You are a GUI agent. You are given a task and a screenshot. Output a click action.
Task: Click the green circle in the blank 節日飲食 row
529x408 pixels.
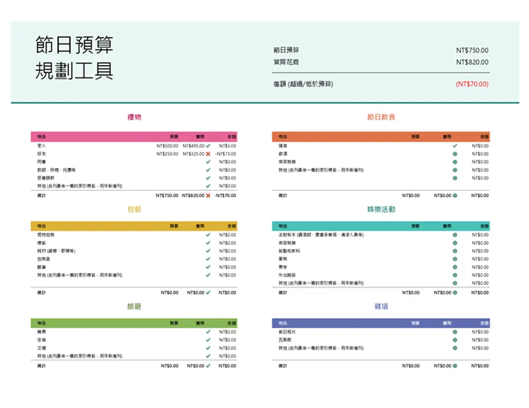455,178
